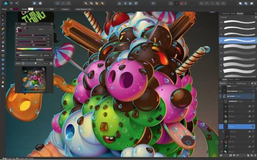Click the Add Layer icon in Layers panel
The image size is (257, 160).
(249, 156)
